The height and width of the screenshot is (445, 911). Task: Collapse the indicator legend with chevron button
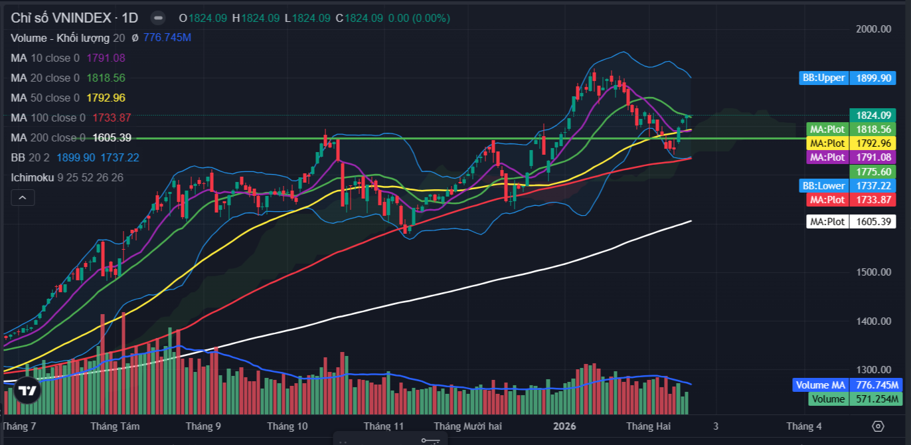click(x=22, y=197)
